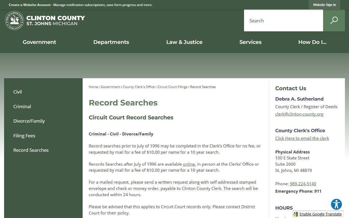
Task: Open the How Do I... menu
Action: pyautogui.click(x=312, y=42)
